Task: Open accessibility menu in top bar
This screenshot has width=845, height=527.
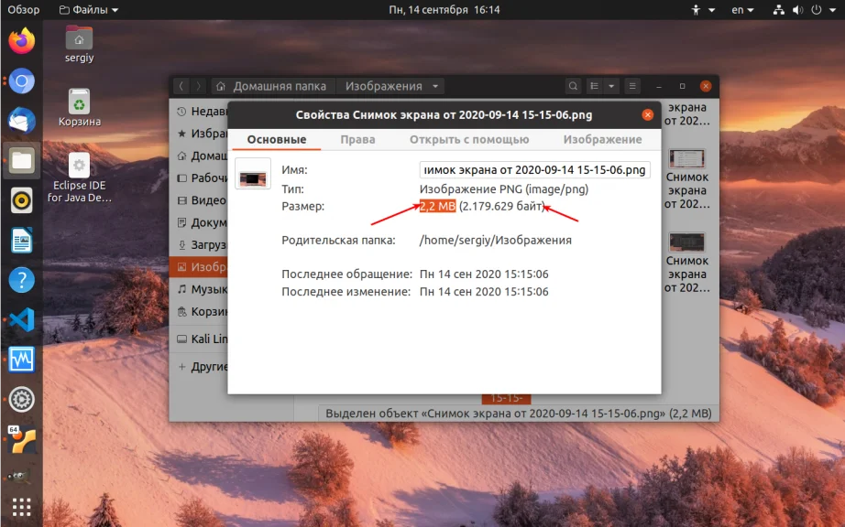Action: pyautogui.click(x=703, y=10)
